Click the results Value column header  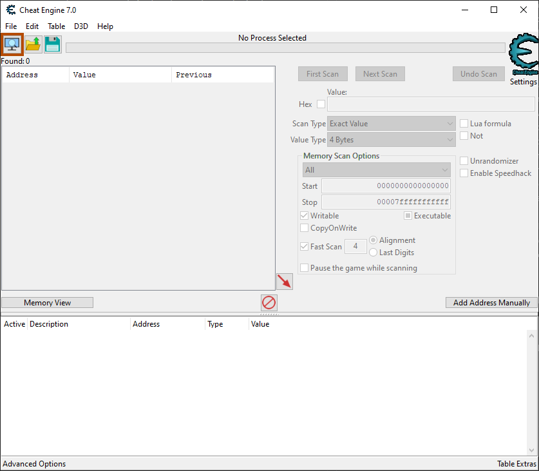(x=120, y=75)
